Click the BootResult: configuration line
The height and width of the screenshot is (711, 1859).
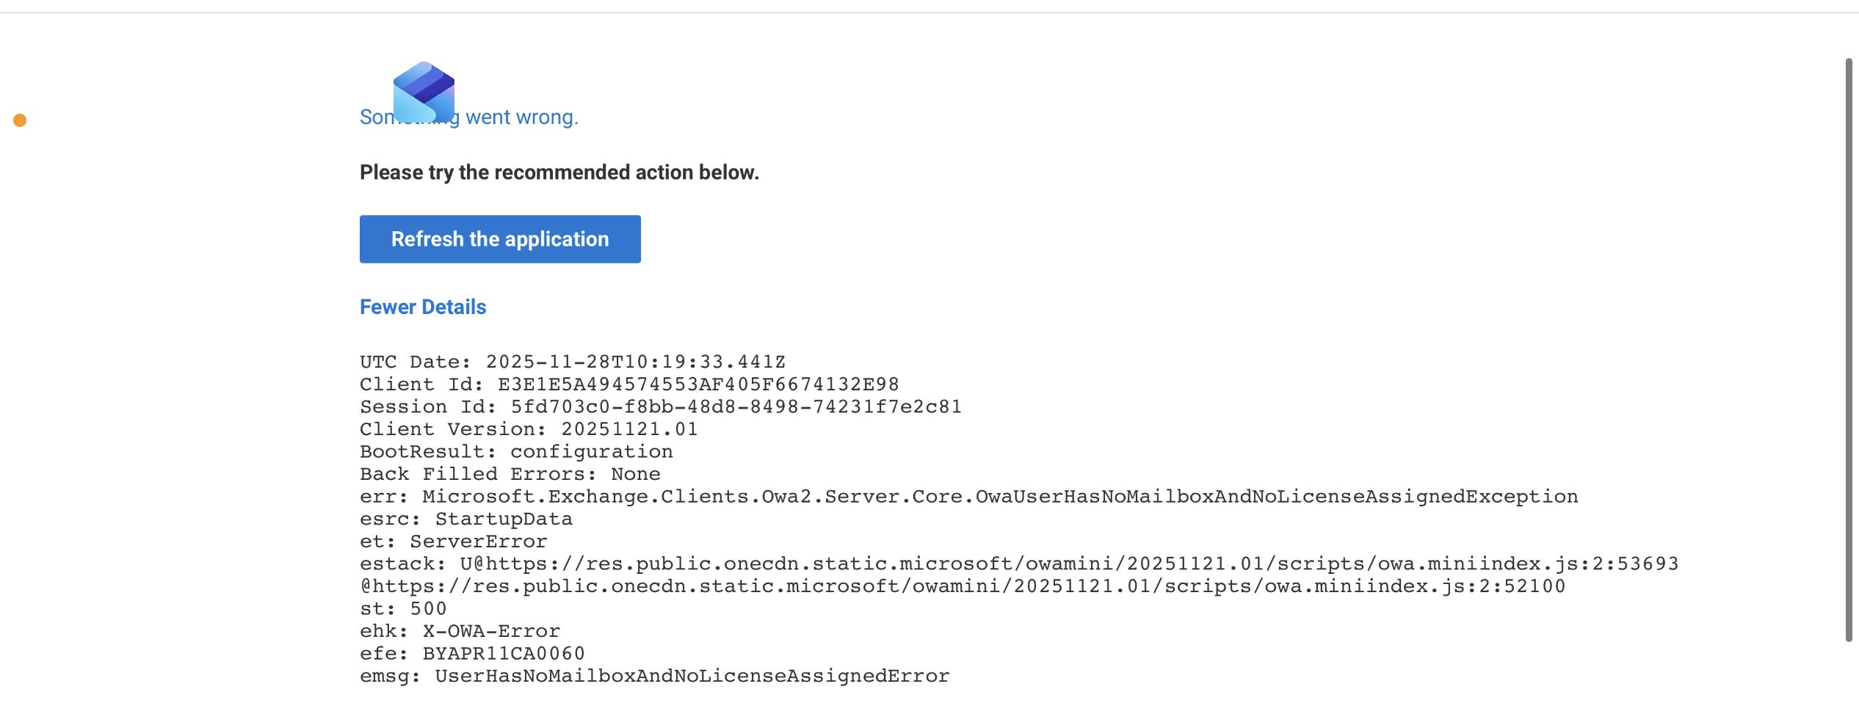[515, 451]
